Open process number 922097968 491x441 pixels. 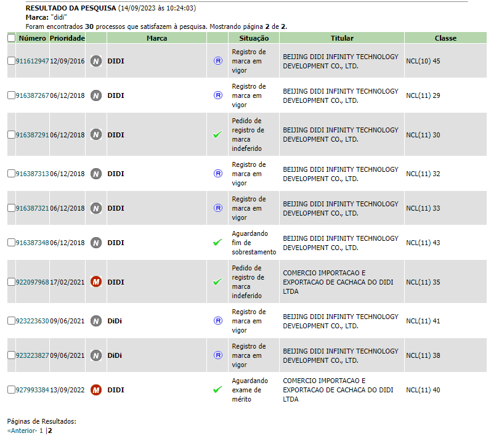(33, 282)
